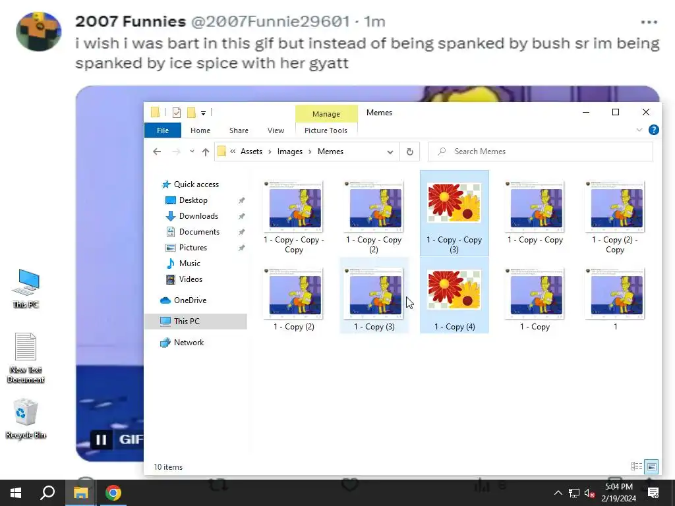The image size is (675, 506).
Task: Open Pictures in navigation pane
Action: (x=193, y=248)
